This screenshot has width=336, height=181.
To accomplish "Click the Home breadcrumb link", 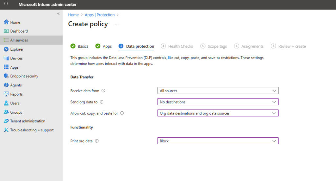I will click(x=73, y=15).
